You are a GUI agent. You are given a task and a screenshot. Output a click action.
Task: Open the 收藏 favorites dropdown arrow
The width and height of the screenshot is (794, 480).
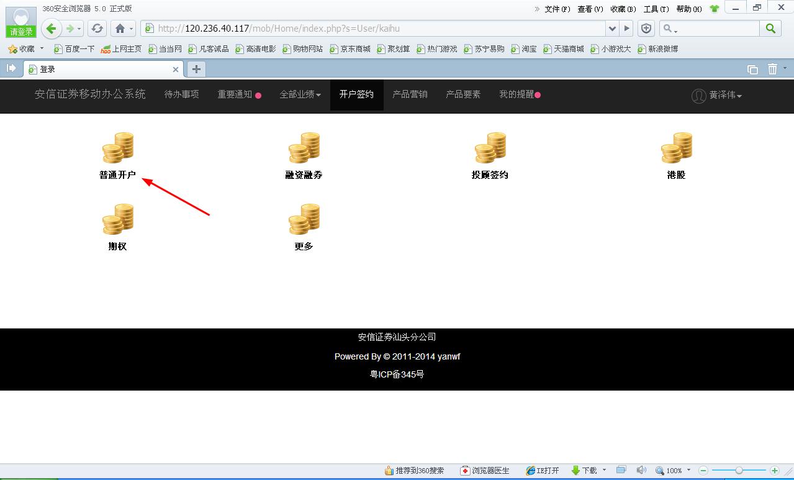pos(42,48)
